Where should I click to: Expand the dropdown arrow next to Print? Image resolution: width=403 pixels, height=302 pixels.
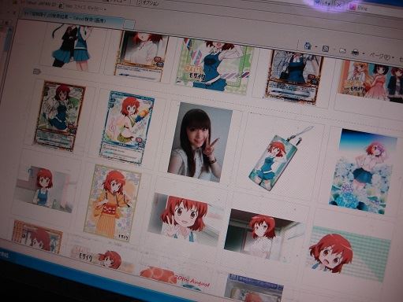364,53
